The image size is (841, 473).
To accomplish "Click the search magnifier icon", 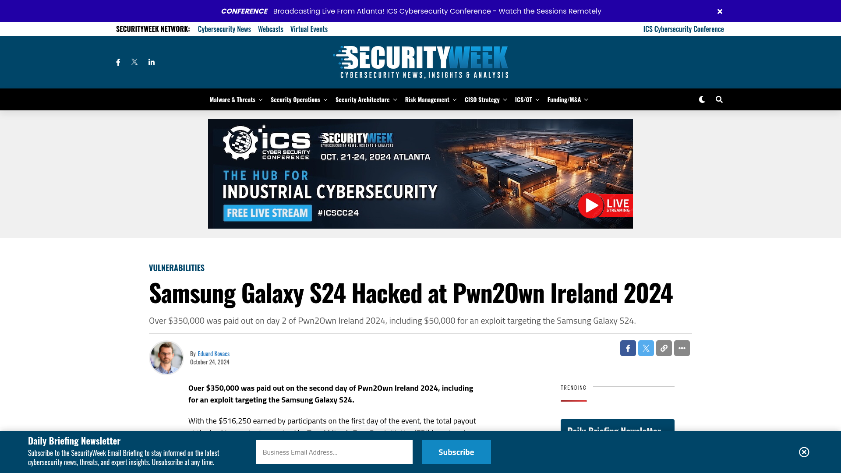I will tap(718, 99).
